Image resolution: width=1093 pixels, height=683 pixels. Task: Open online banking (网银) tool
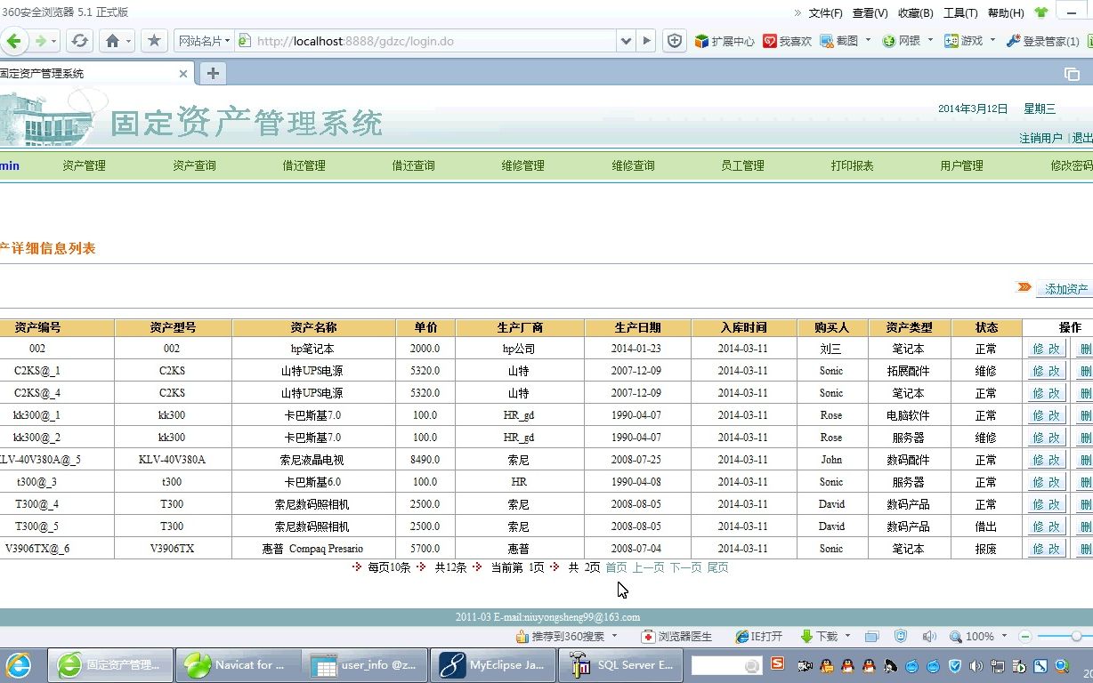[906, 40]
